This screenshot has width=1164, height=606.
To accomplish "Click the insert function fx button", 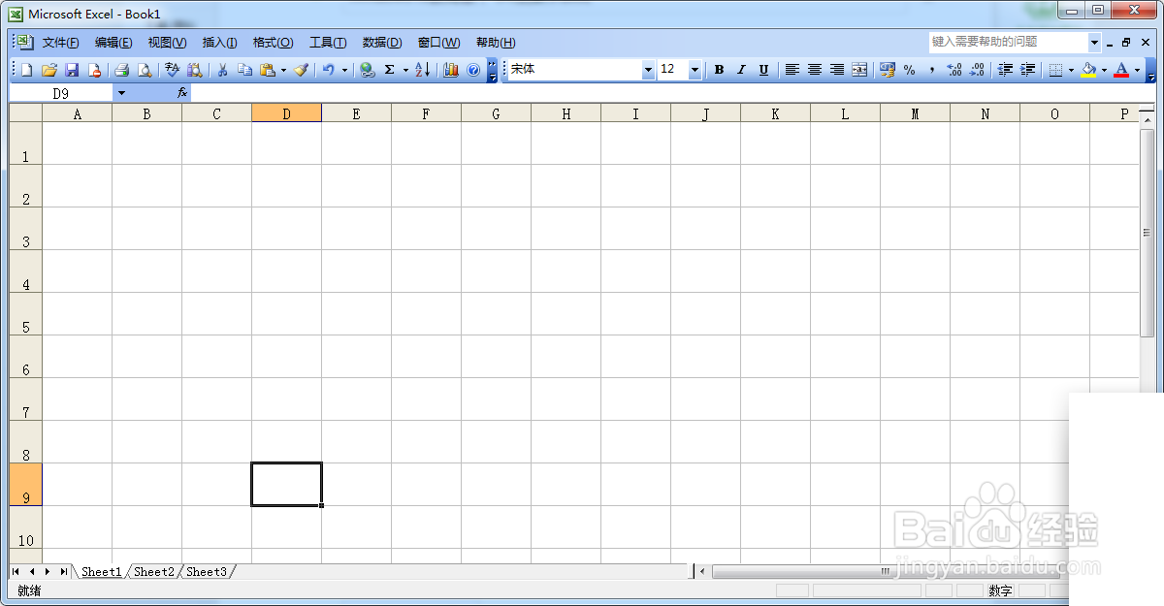I will click(x=181, y=93).
